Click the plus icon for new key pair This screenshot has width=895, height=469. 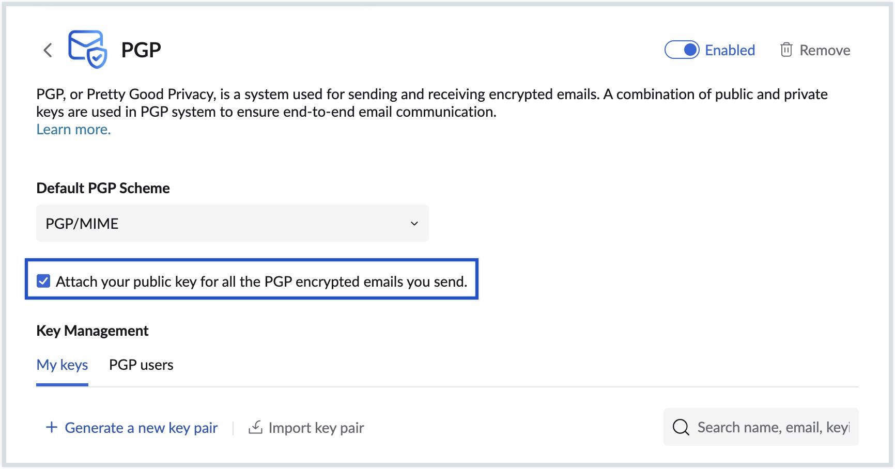pyautogui.click(x=51, y=427)
